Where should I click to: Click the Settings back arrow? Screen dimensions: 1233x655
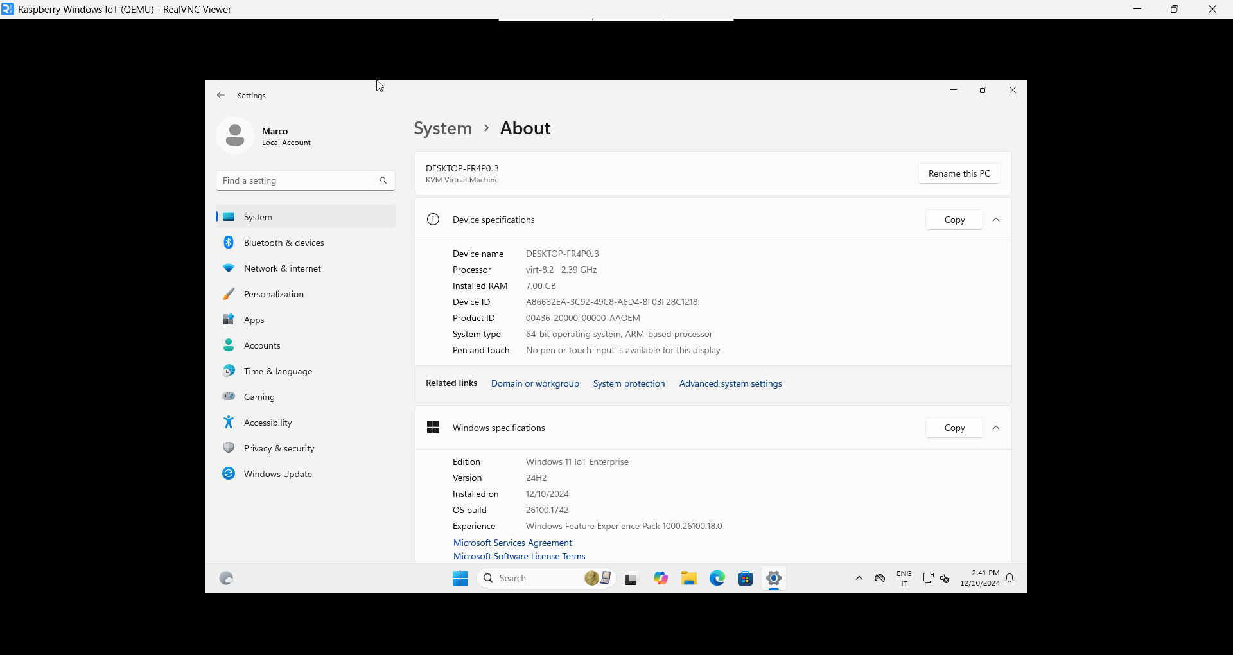coord(221,95)
